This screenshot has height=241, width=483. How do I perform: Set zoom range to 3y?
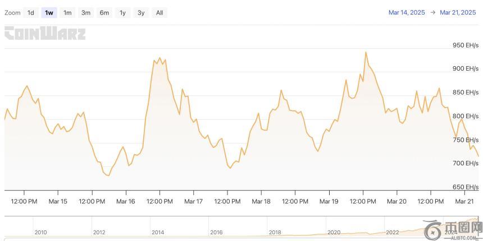tap(141, 12)
